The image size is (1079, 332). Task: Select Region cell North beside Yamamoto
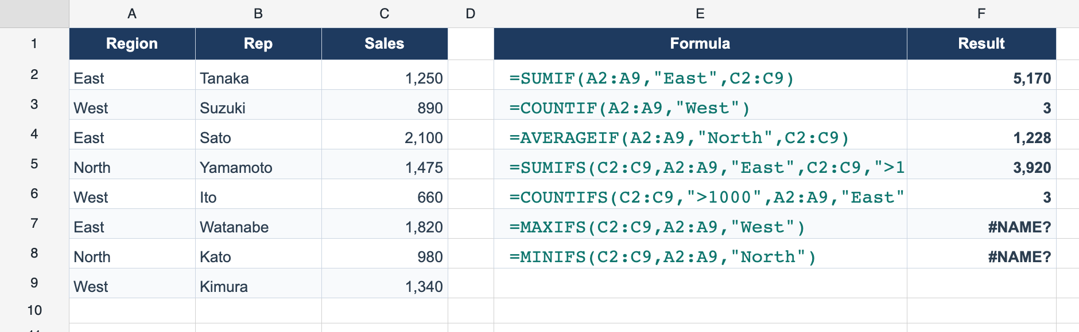click(x=132, y=164)
